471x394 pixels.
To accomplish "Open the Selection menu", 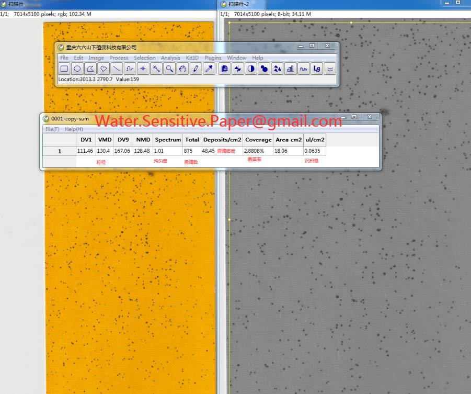I will point(145,58).
